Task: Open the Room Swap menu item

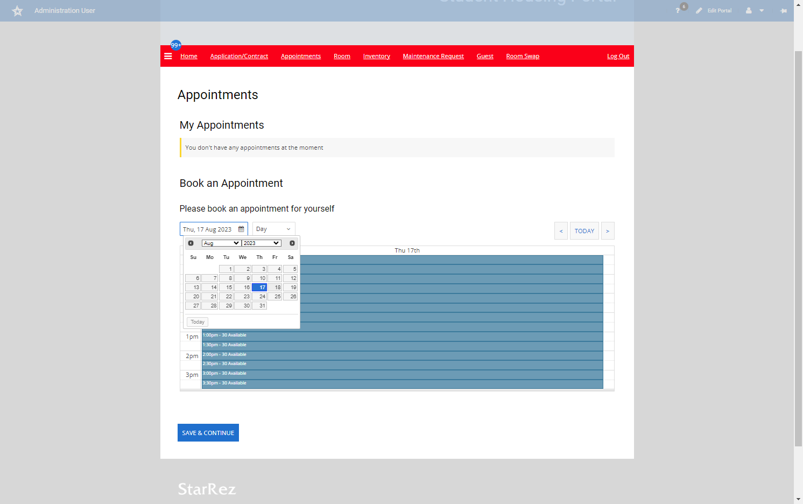Action: [x=523, y=56]
